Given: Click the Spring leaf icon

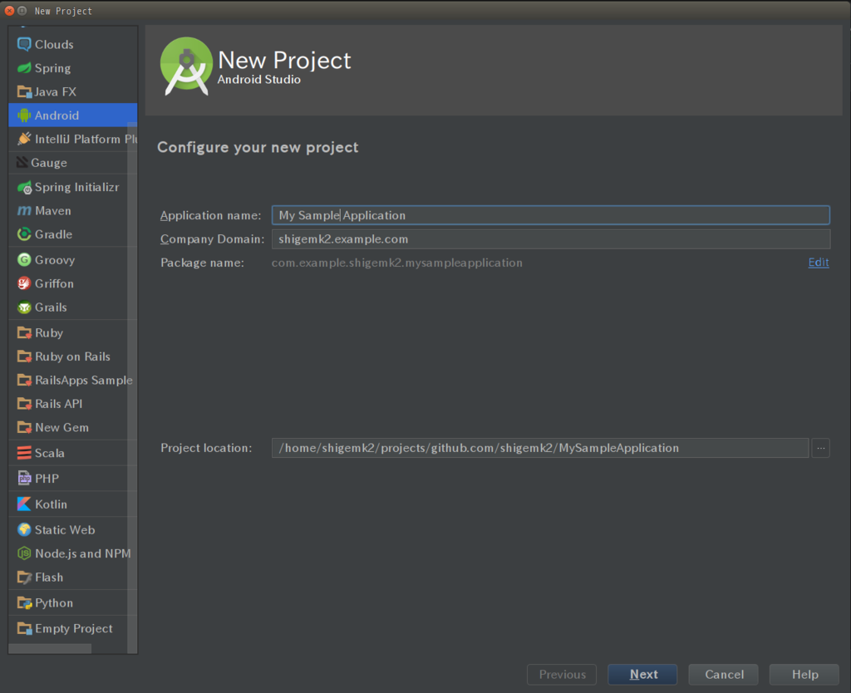Looking at the screenshot, I should click(24, 68).
